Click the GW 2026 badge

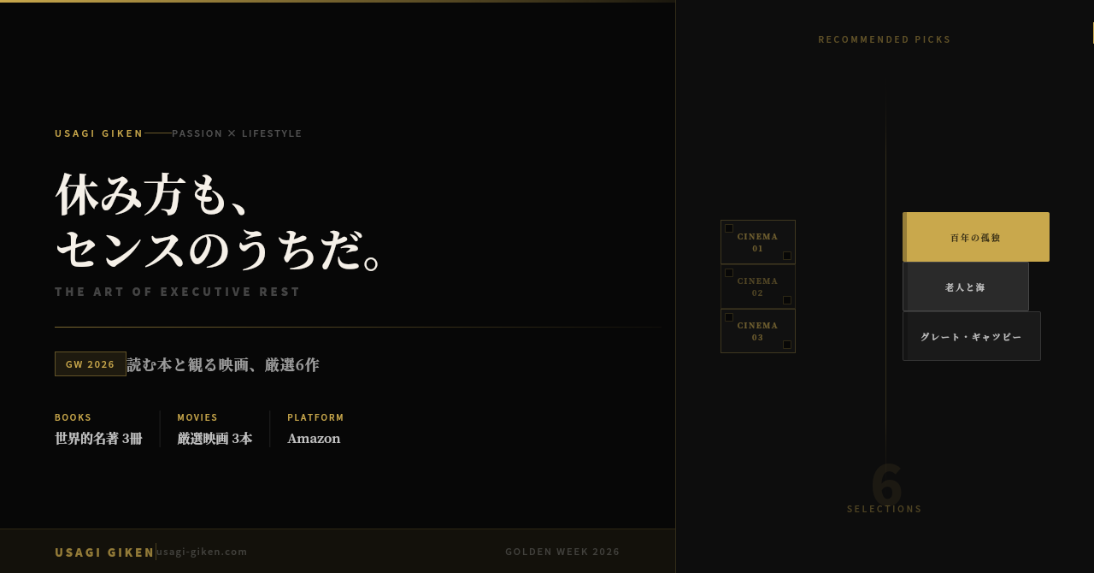(90, 363)
